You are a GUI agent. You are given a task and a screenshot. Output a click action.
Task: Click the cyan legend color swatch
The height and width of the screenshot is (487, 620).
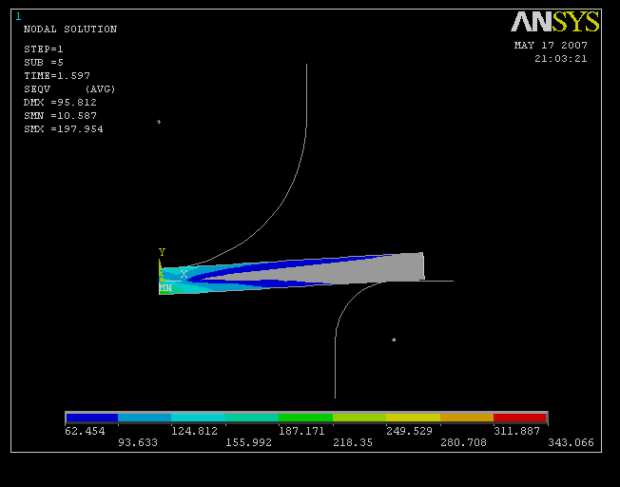pyautogui.click(x=198, y=418)
